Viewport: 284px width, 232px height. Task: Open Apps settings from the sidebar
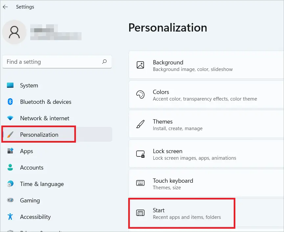coord(26,151)
